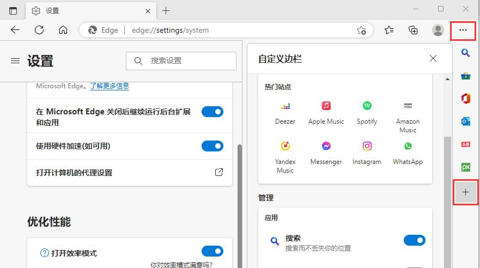480x268 pixels.
Task: Add Messenger to the sidebar
Action: coord(326,153)
